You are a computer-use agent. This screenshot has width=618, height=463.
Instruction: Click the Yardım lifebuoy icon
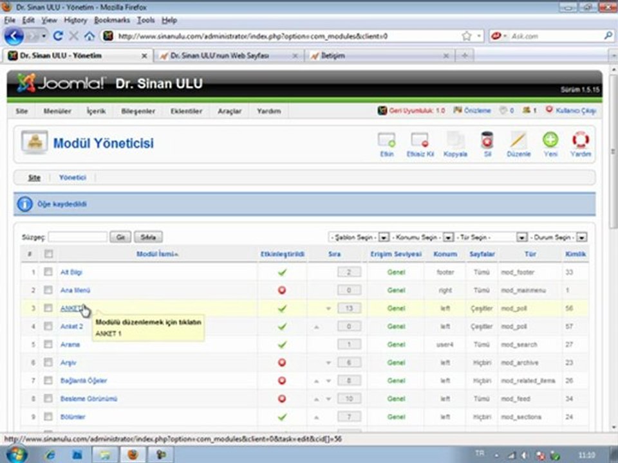point(581,140)
